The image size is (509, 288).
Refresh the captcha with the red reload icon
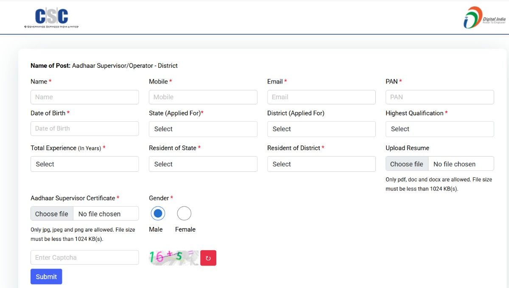tap(208, 258)
